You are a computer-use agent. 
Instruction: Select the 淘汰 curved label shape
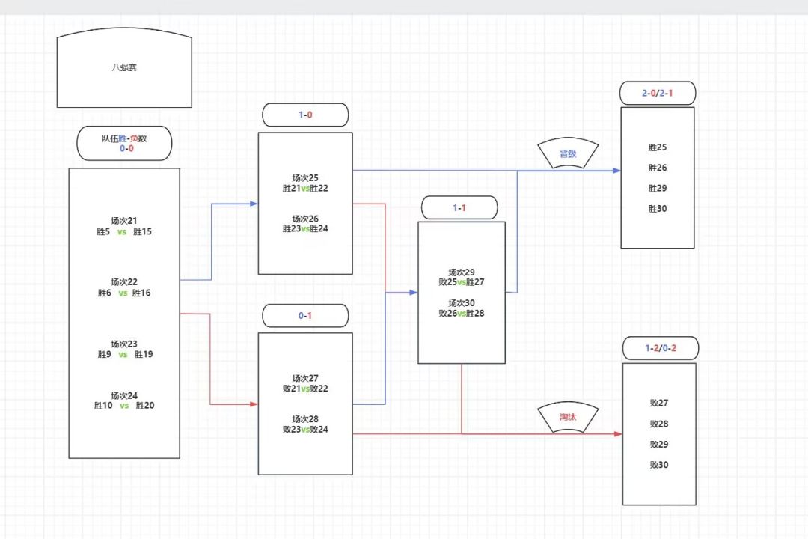coord(568,417)
